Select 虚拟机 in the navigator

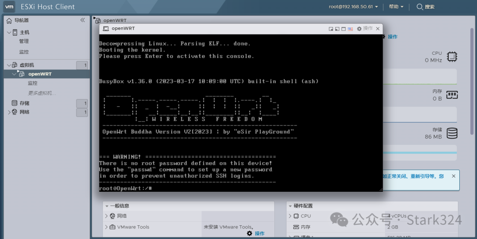pos(27,65)
